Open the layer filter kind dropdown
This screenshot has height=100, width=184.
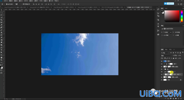(x=165, y=53)
